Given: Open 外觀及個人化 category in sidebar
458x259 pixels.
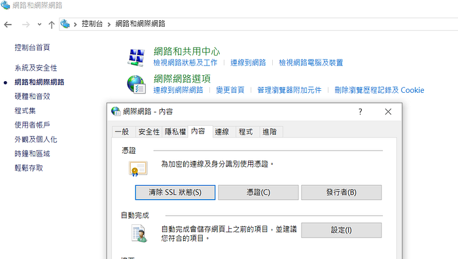Looking at the screenshot, I should coord(35,139).
